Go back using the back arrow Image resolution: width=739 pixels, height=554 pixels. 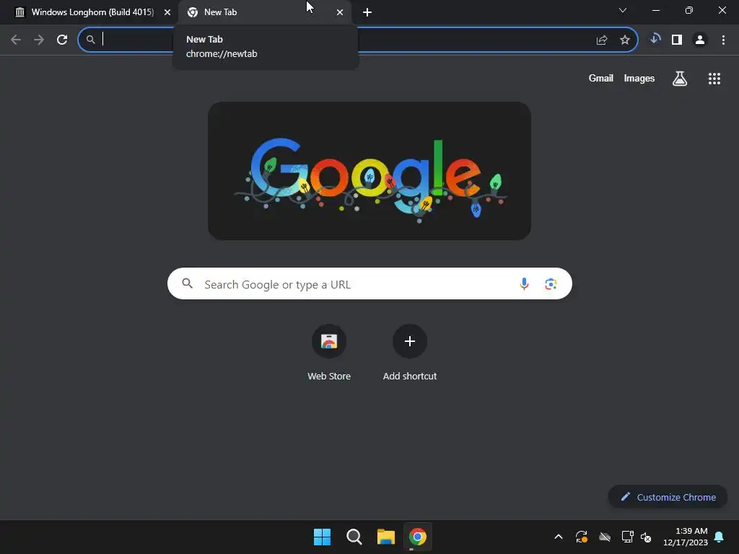(16, 40)
